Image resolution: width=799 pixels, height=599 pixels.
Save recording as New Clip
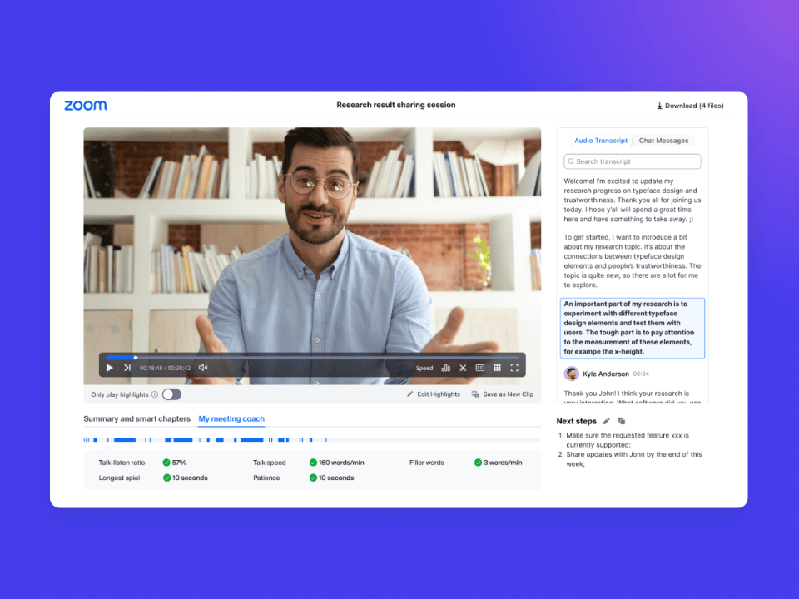(503, 394)
